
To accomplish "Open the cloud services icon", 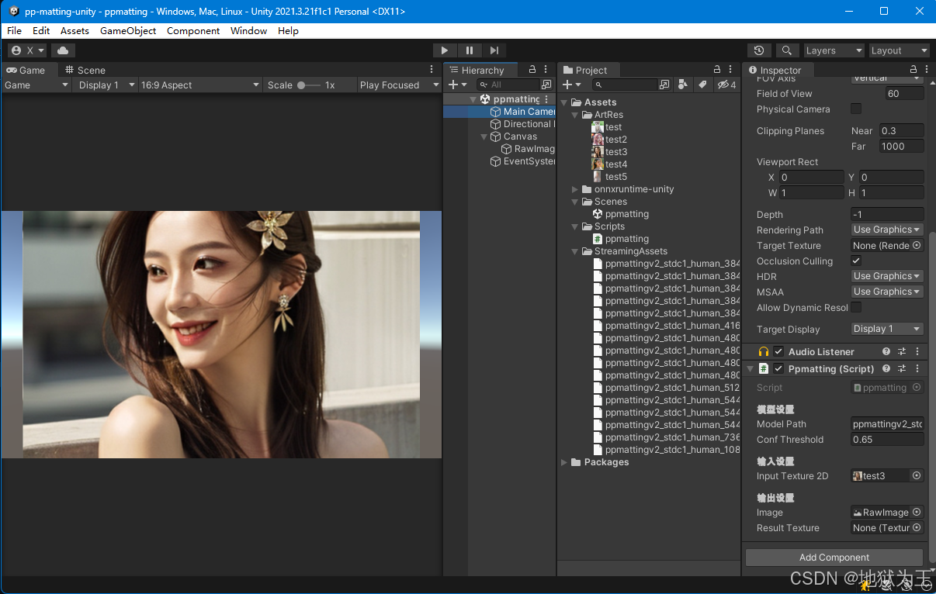I will click(x=63, y=50).
